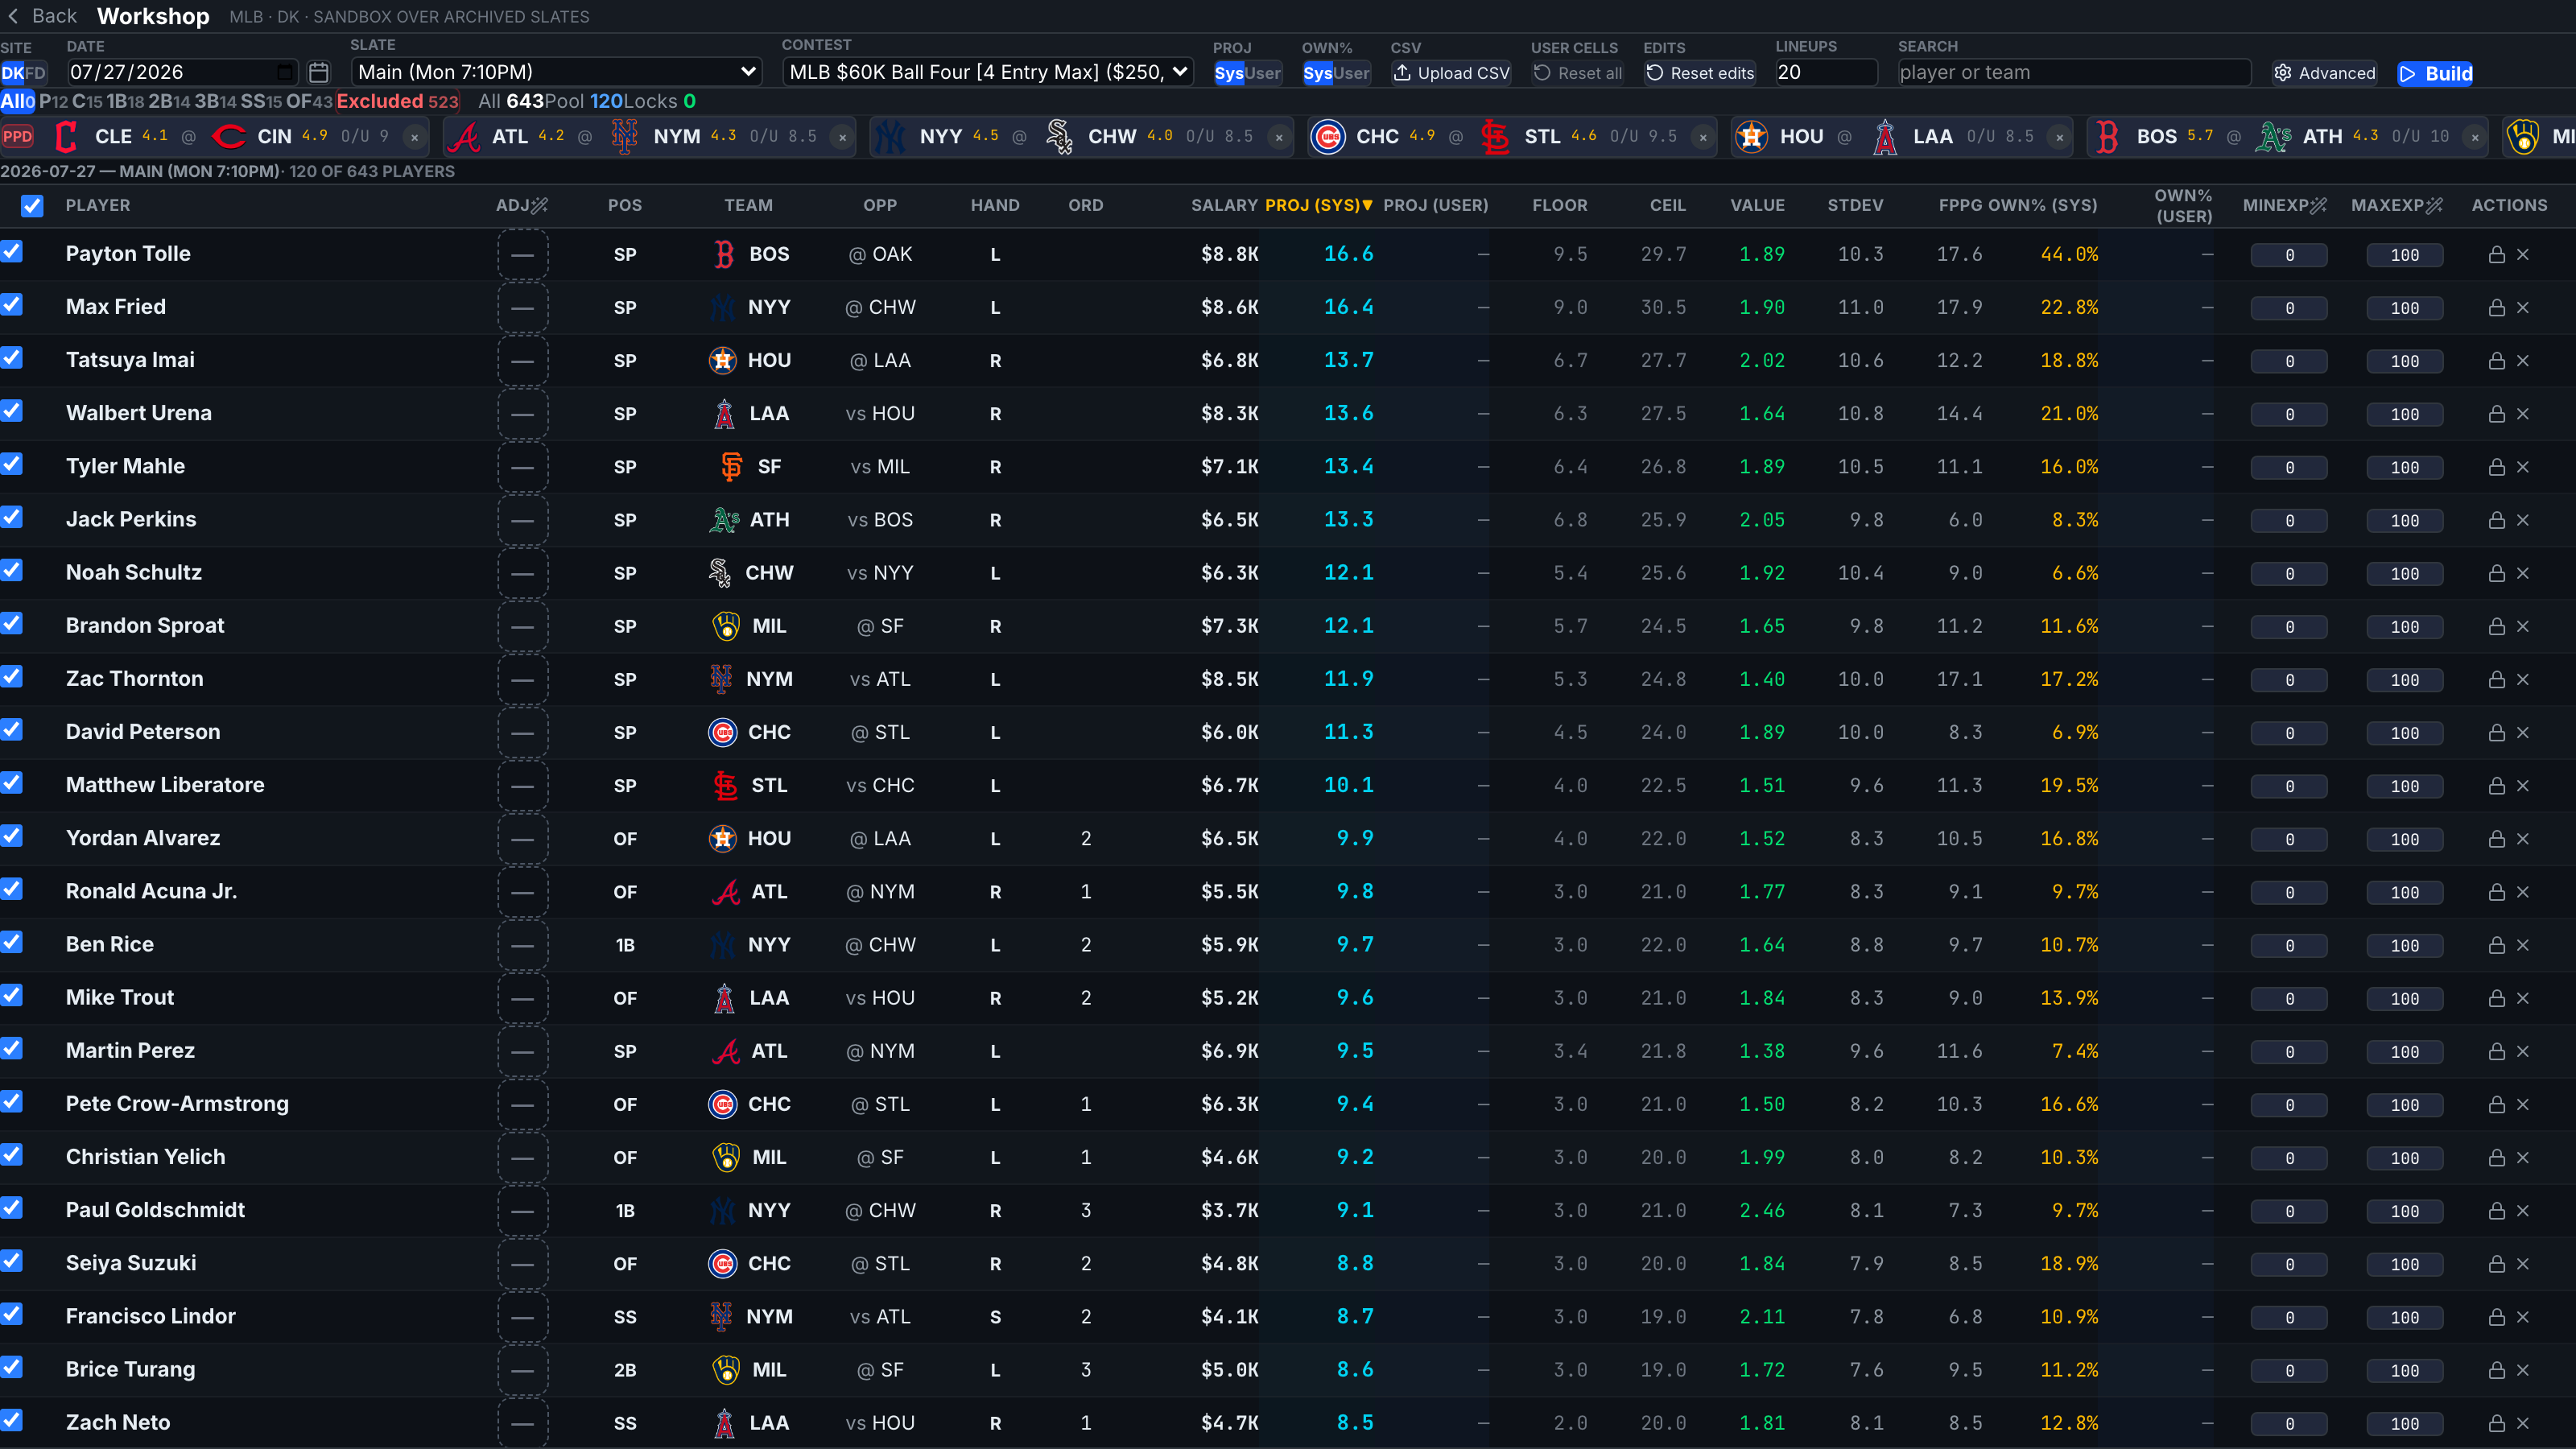2576x1449 pixels.
Task: Exclude Zach Neto using the X icon
Action: tap(2523, 1423)
